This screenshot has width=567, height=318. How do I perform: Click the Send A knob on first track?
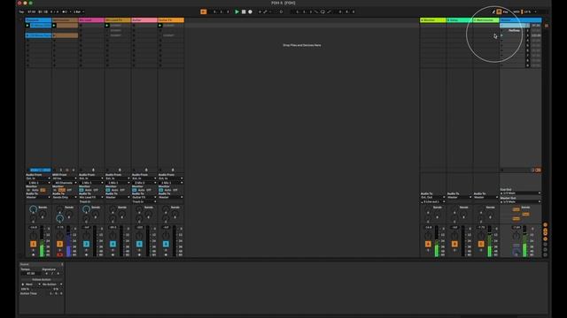33,209
